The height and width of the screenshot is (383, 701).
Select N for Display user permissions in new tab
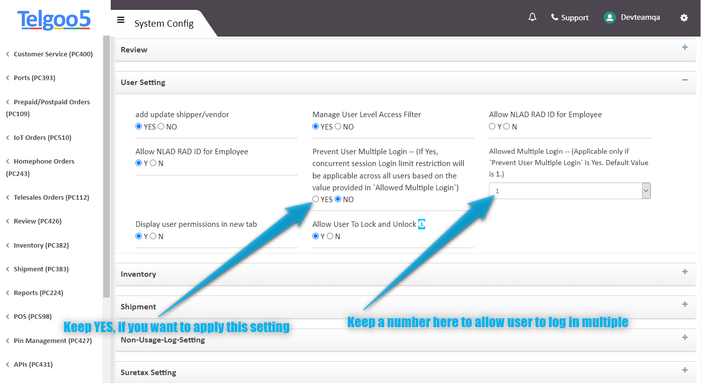pos(153,236)
